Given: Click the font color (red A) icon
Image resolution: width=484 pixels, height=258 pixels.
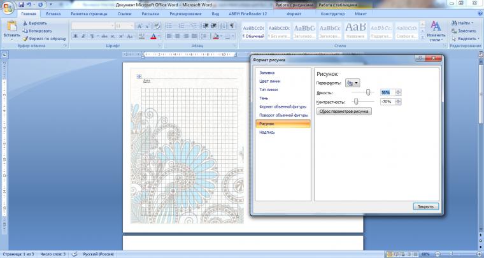Looking at the screenshot, I should tap(153, 36).
